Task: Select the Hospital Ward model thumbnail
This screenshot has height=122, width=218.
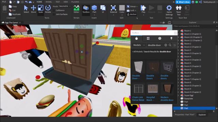Action: point(153,89)
